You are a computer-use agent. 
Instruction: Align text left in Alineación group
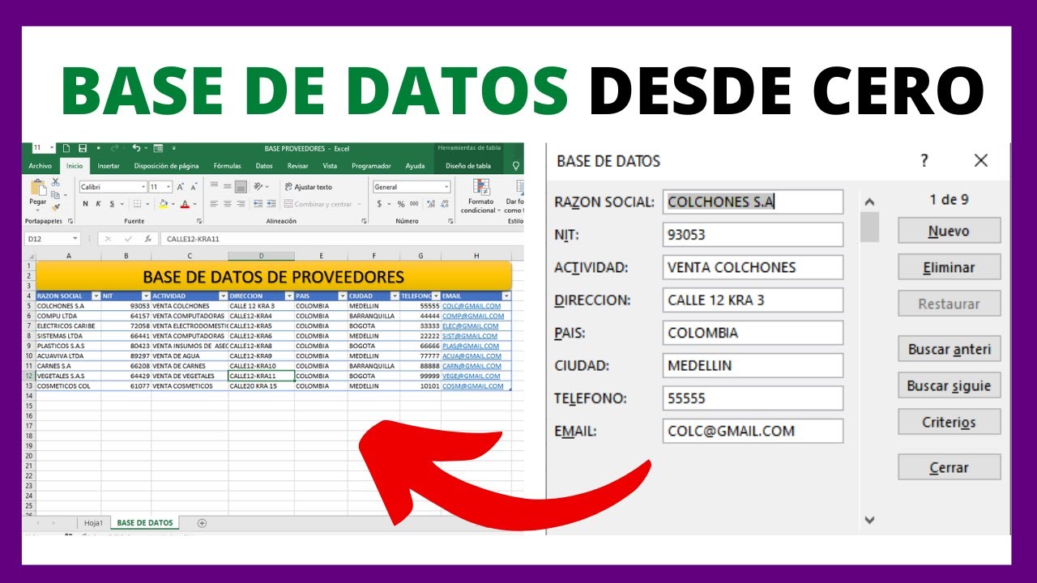pyautogui.click(x=214, y=204)
